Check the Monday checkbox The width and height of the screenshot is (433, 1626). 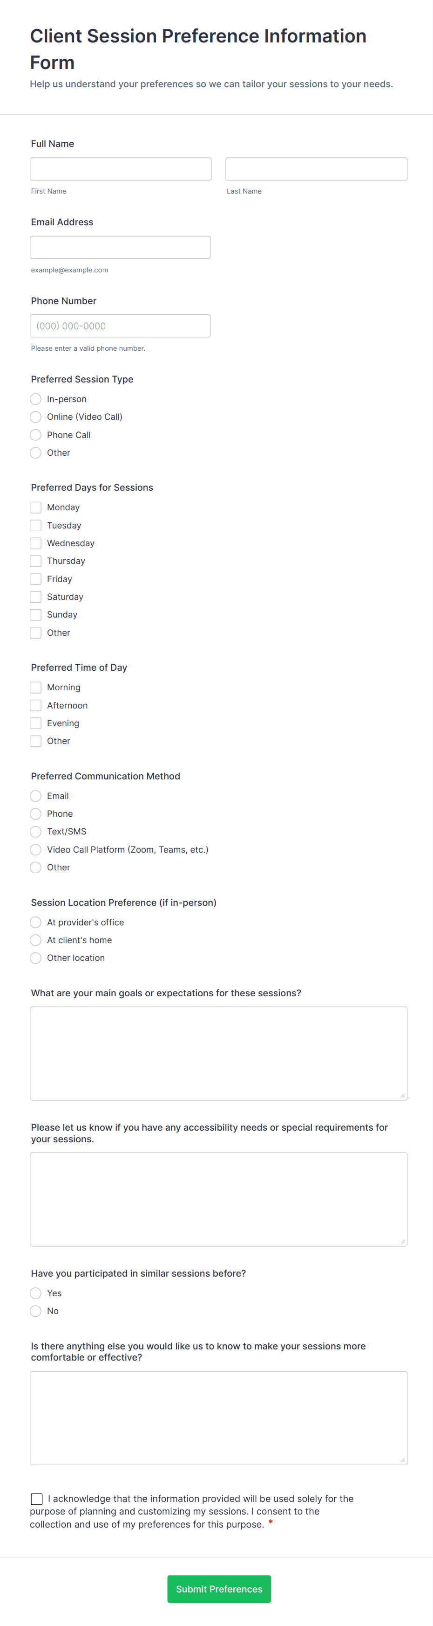36,507
